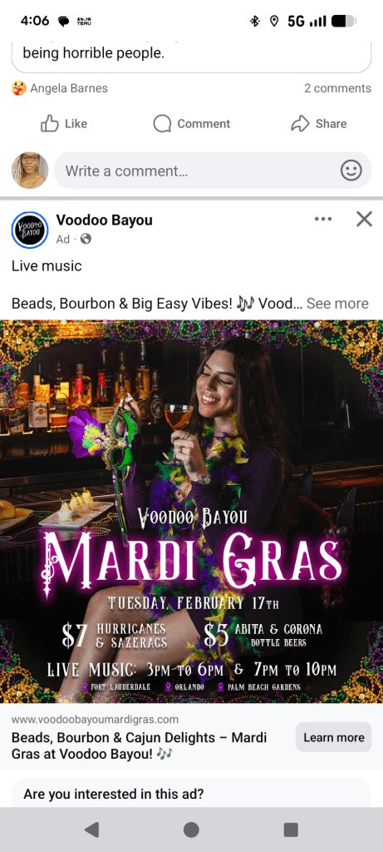
Task: Dismiss the Voodoo Bayou ad with X
Action: click(x=364, y=219)
